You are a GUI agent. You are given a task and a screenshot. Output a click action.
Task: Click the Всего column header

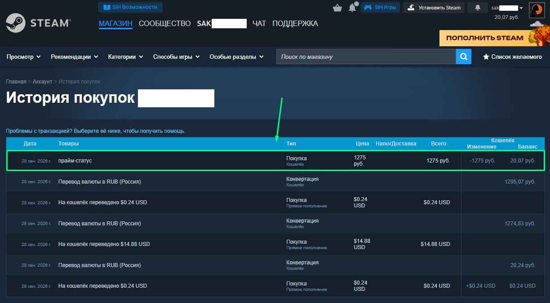439,144
